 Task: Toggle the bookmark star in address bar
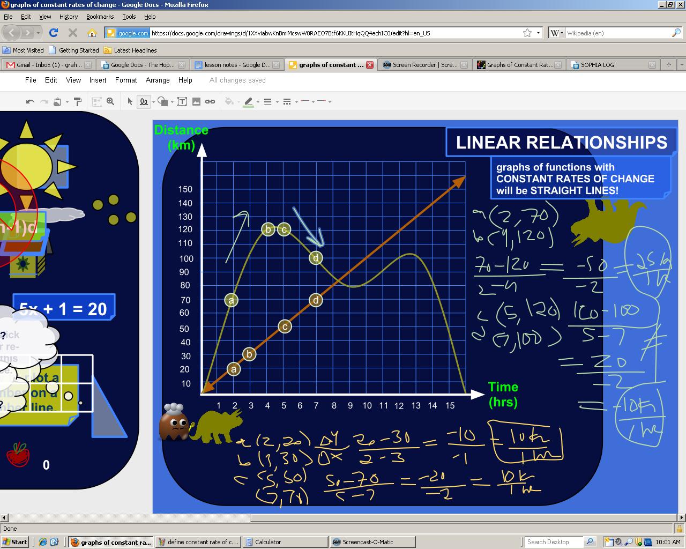[x=527, y=33]
